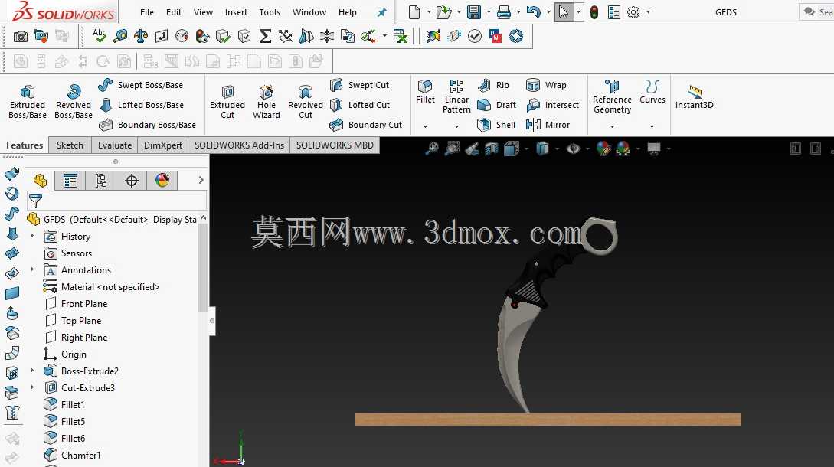Open the Tools menu
The image size is (834, 467).
(x=269, y=12)
